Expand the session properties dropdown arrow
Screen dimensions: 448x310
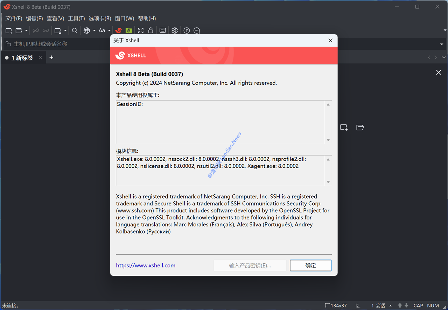coord(65,31)
